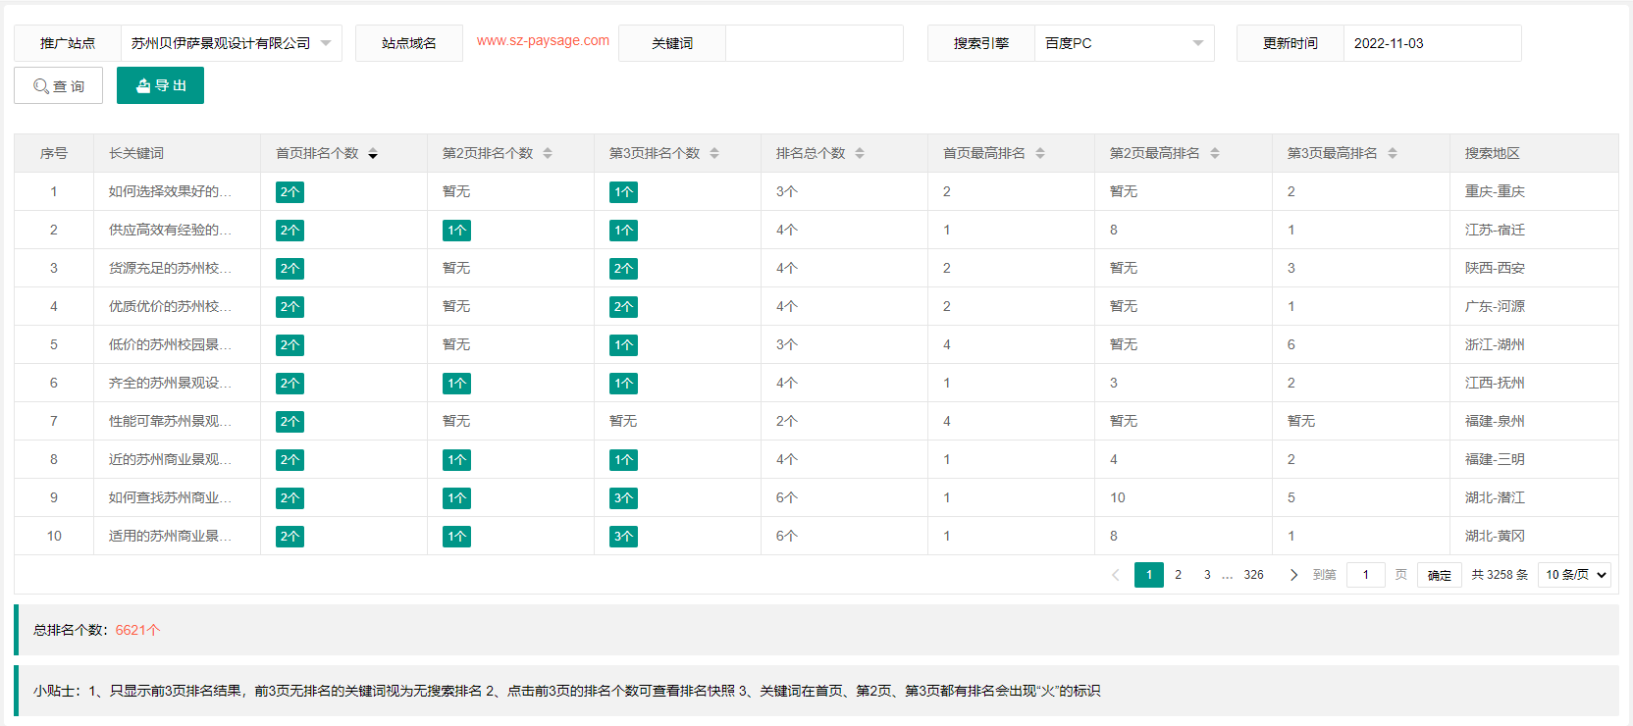Select keyword 如何选择效果好的…
This screenshot has height=726, width=1633.
click(x=170, y=191)
